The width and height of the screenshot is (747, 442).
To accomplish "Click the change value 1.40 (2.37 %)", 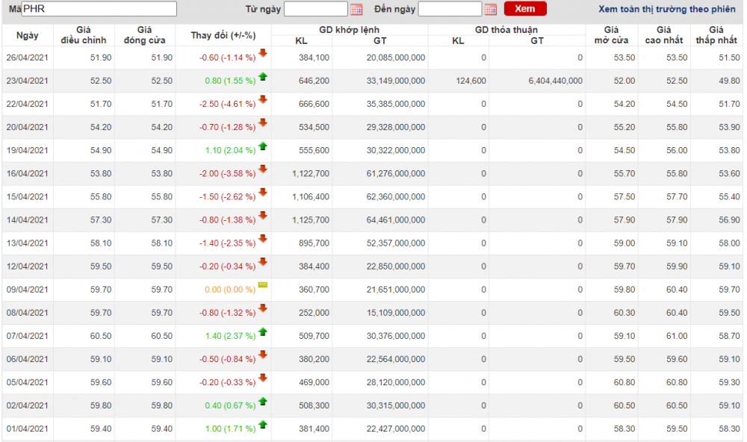I will 230,336.
